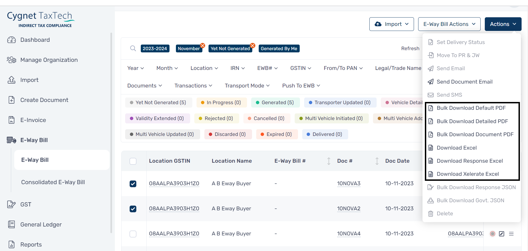Check the 10NOVA4 row checkbox
The image size is (528, 251).
point(133,234)
